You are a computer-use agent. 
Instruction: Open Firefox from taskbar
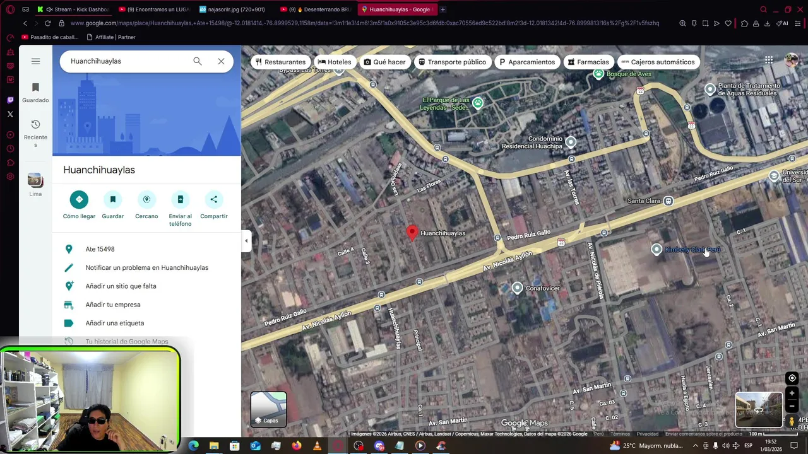(297, 446)
